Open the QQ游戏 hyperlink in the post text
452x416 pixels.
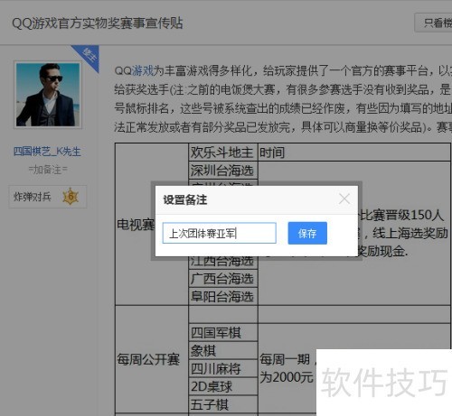tap(143, 71)
